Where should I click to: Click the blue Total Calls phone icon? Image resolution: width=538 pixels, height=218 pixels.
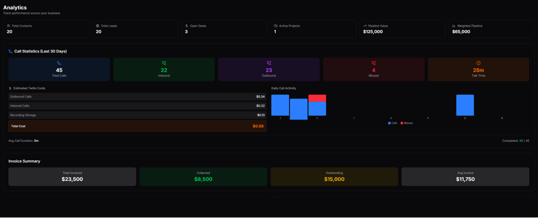[59, 63]
